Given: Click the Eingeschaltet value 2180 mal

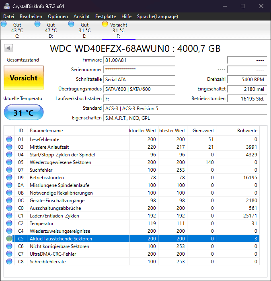Looking at the screenshot, I should 247,89.
